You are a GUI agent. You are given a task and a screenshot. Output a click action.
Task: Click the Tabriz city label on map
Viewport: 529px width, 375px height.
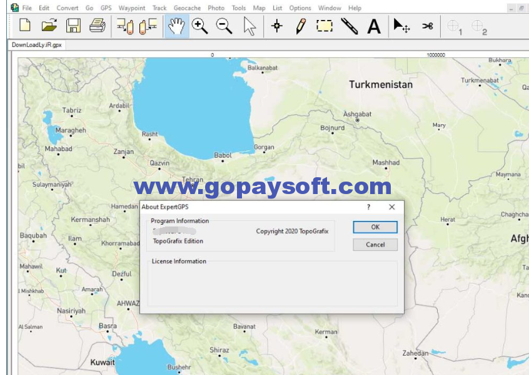[x=72, y=110]
